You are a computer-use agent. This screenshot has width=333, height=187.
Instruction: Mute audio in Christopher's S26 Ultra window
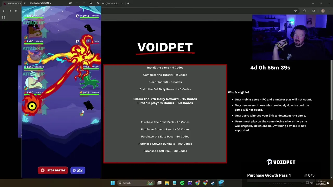70,3
